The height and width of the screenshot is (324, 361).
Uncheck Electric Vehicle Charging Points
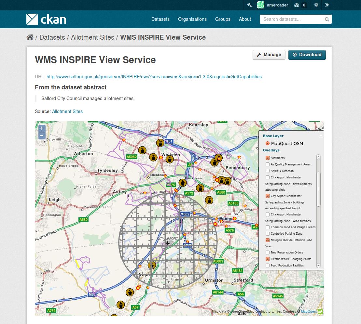(268, 259)
